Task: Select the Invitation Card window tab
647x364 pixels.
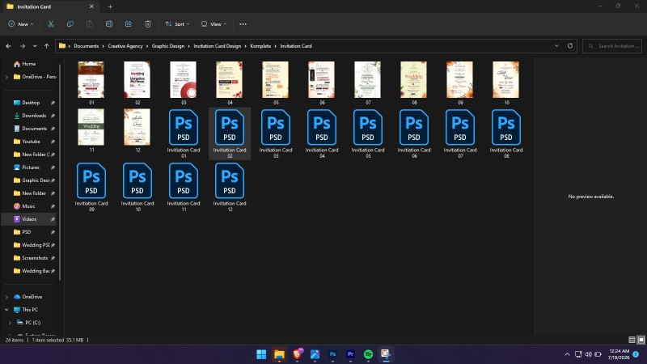Action: [49, 6]
